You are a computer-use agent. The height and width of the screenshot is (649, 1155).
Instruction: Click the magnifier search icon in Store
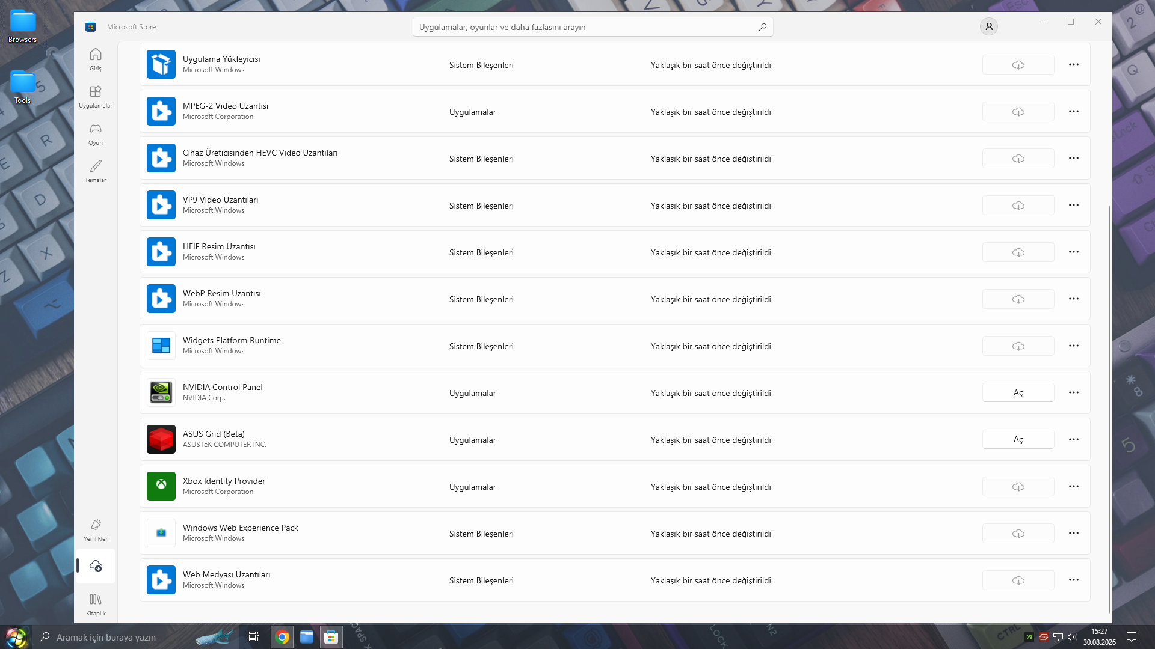tap(763, 27)
